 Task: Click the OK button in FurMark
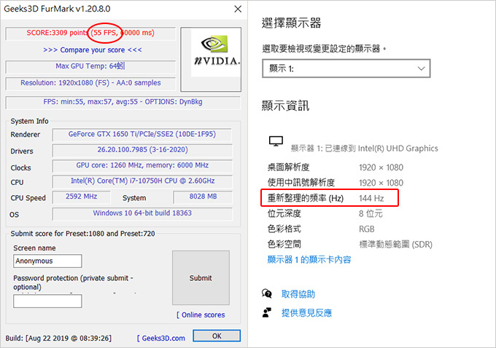(x=217, y=336)
